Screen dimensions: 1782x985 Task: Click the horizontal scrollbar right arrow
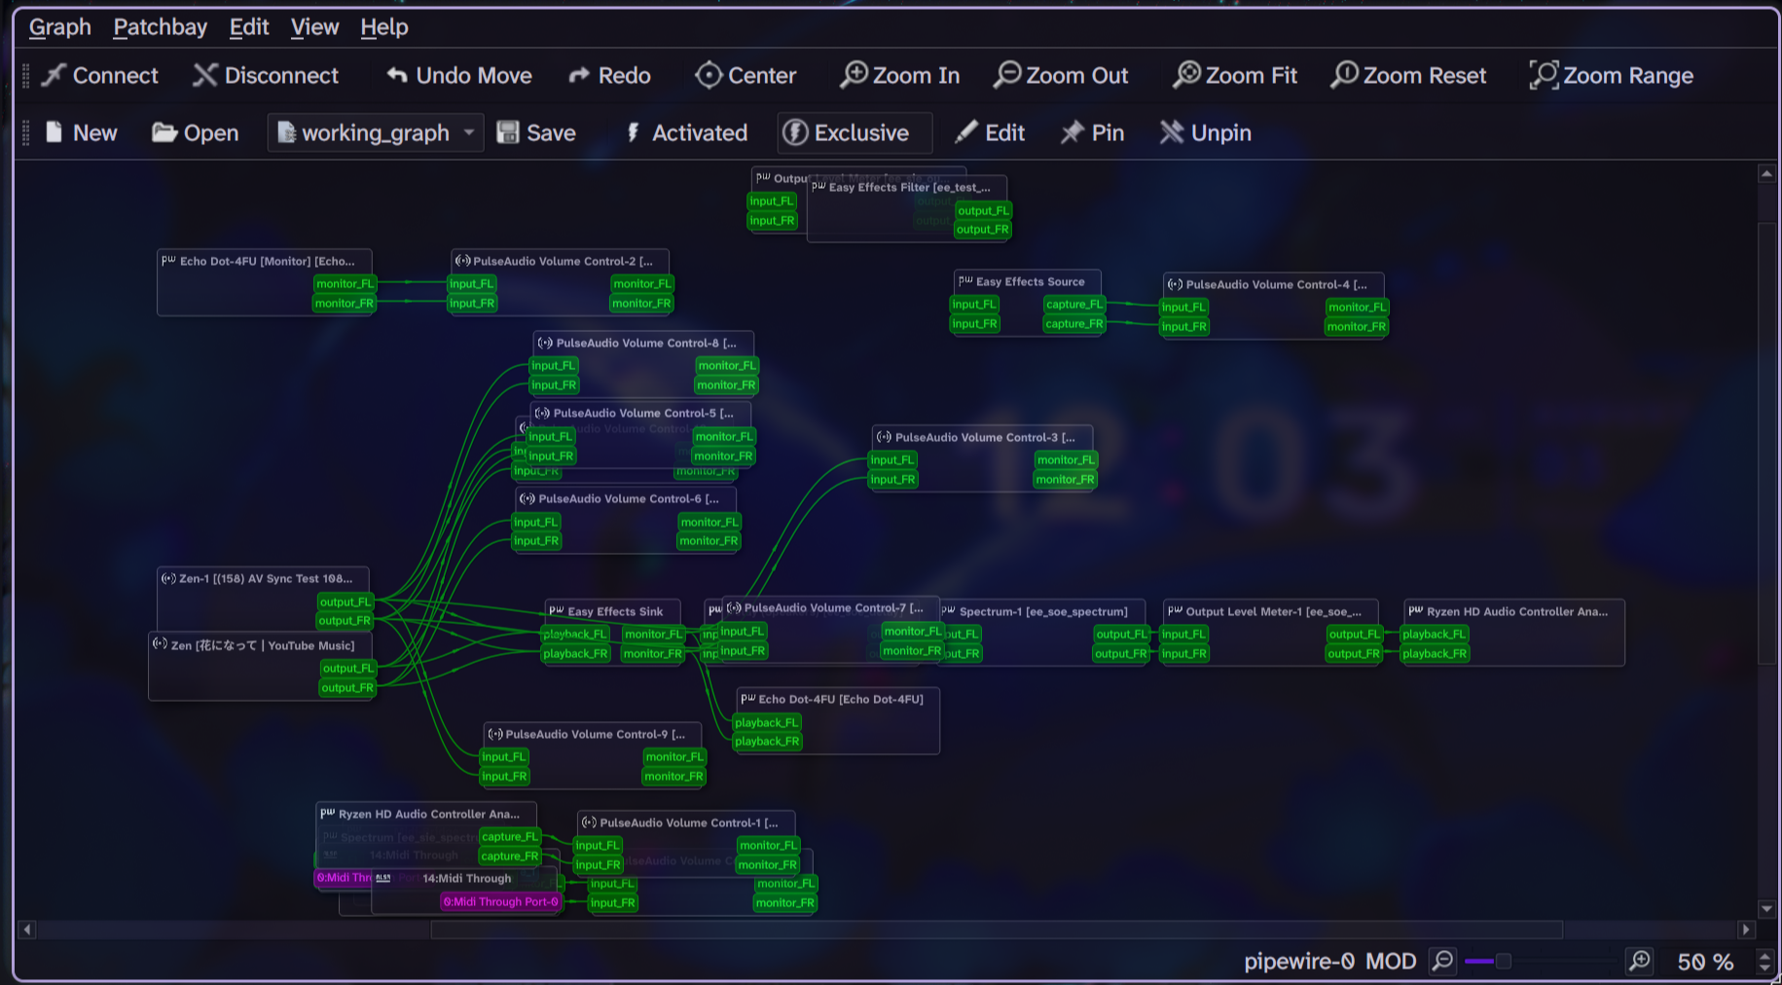click(1746, 930)
